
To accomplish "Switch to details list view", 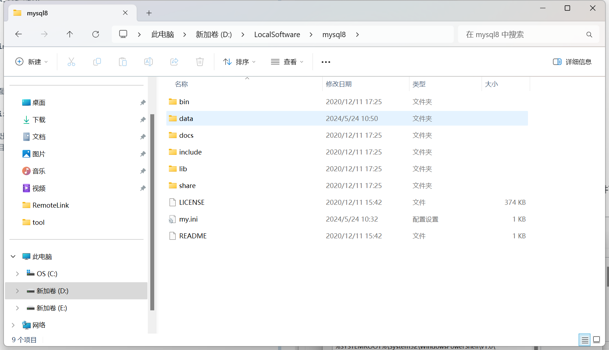I will [x=585, y=340].
